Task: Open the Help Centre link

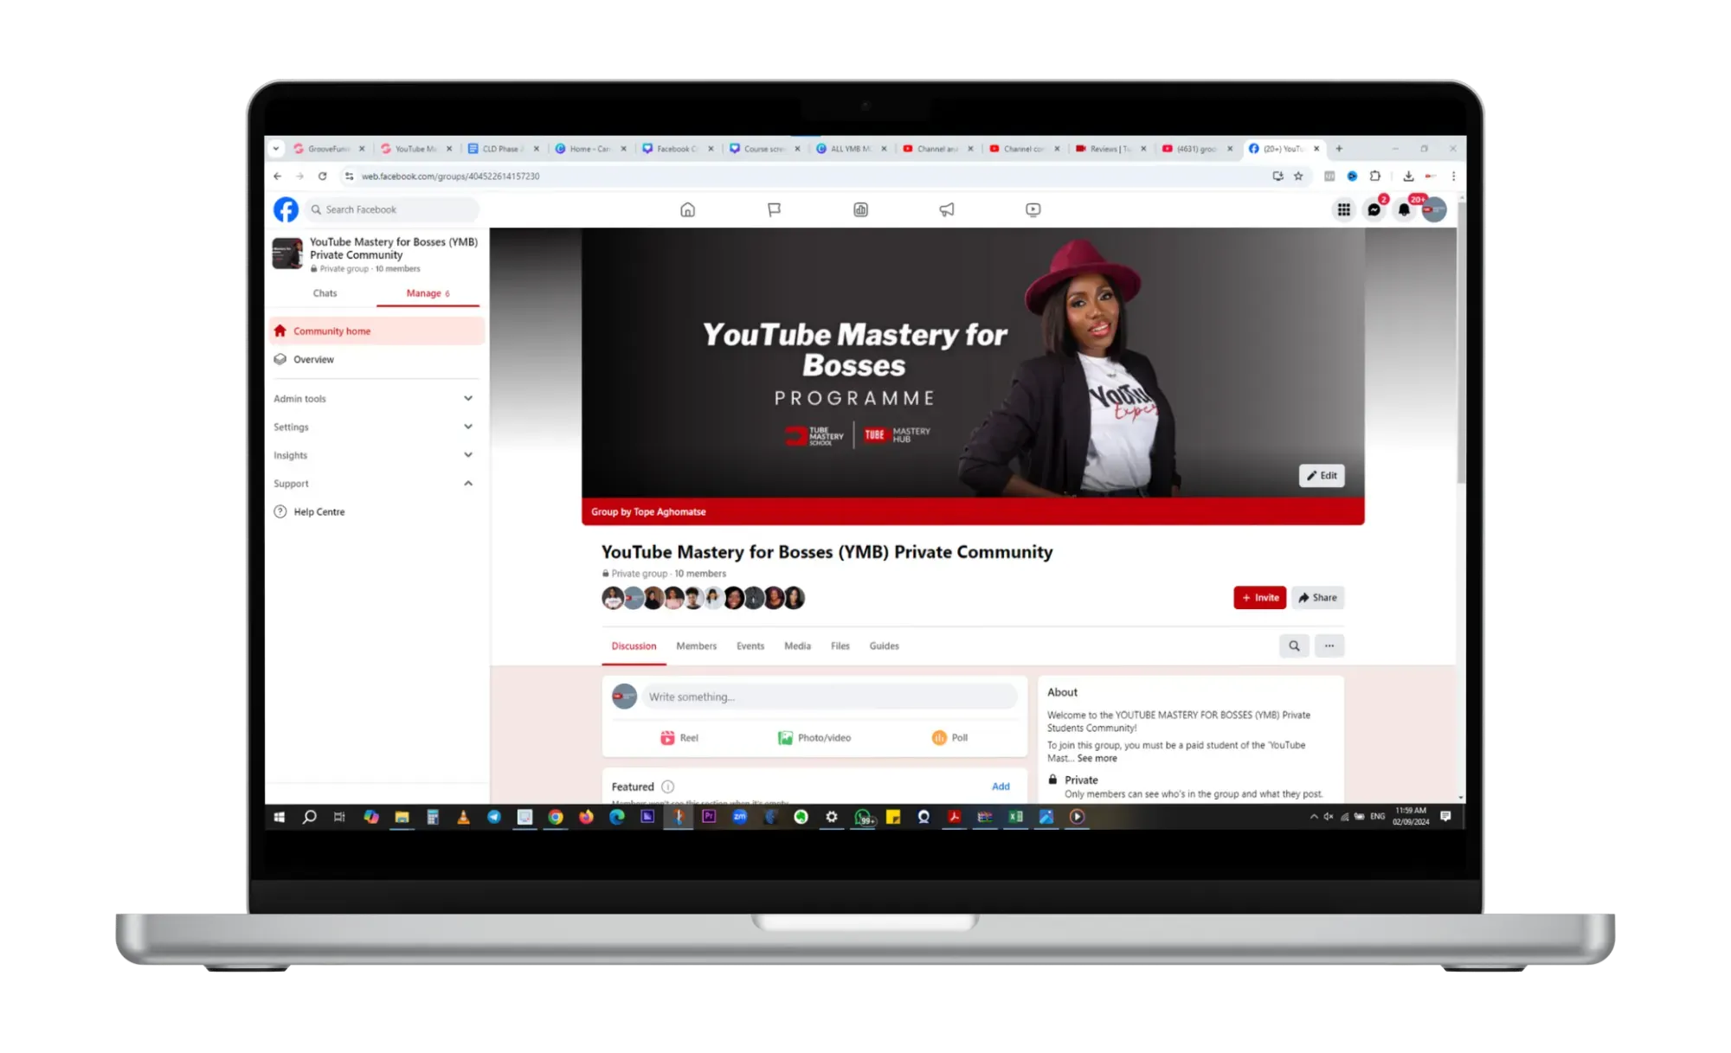Action: (376, 512)
